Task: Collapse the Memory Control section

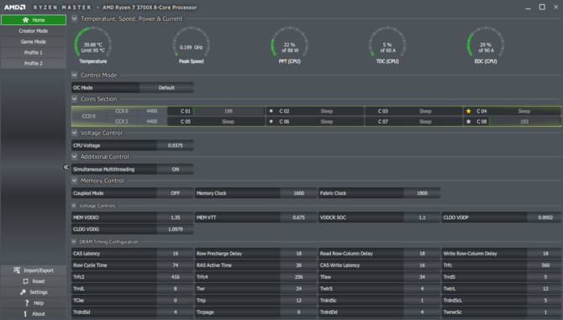Action: point(74,181)
